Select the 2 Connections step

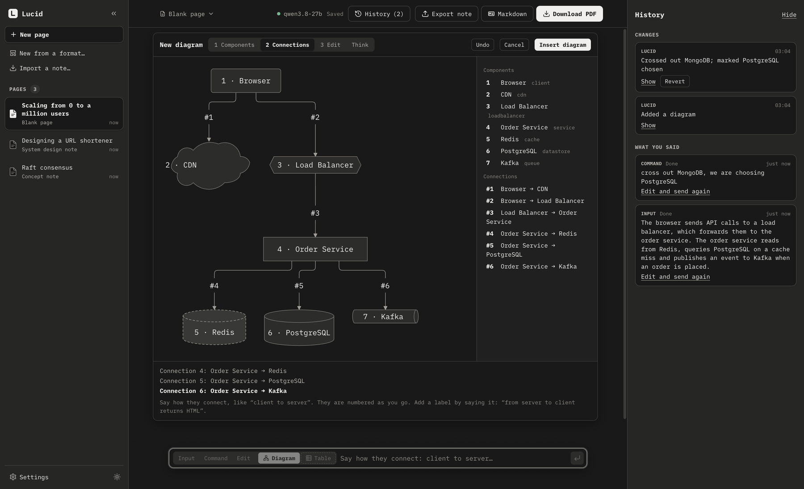(x=287, y=45)
